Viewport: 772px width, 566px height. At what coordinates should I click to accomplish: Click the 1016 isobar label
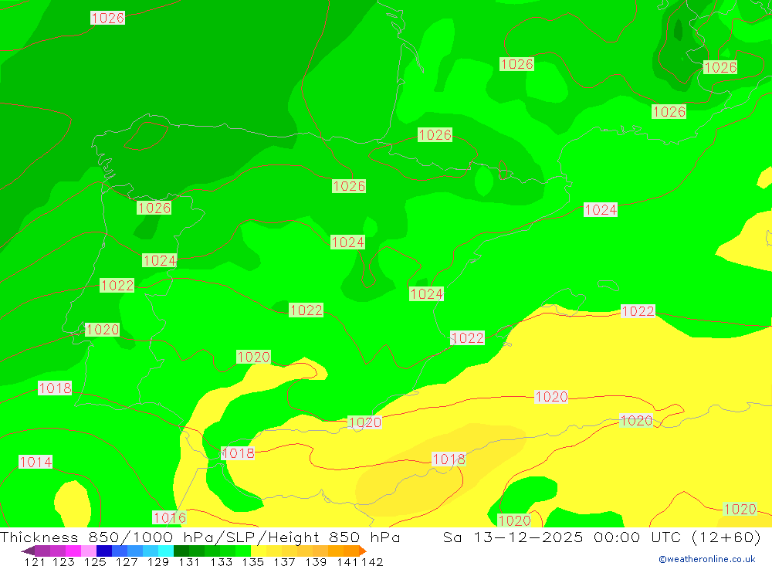pyautogui.click(x=169, y=517)
